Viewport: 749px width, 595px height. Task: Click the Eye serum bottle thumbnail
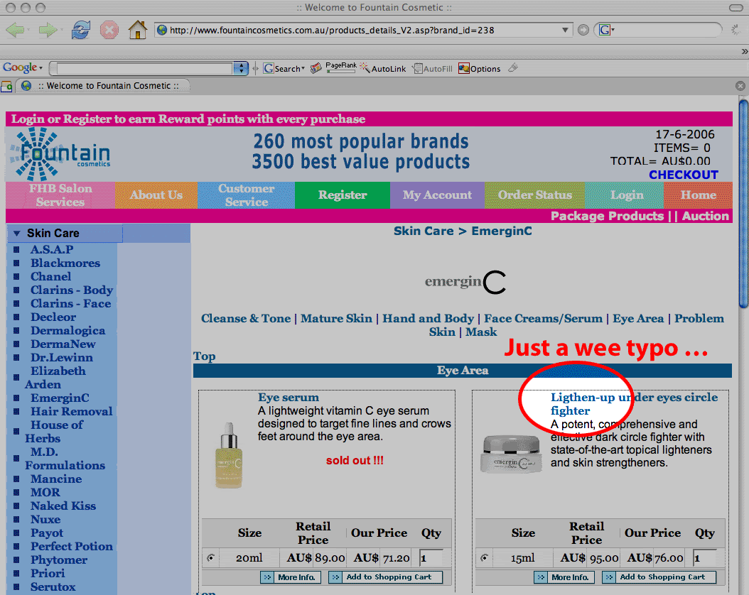(x=229, y=455)
